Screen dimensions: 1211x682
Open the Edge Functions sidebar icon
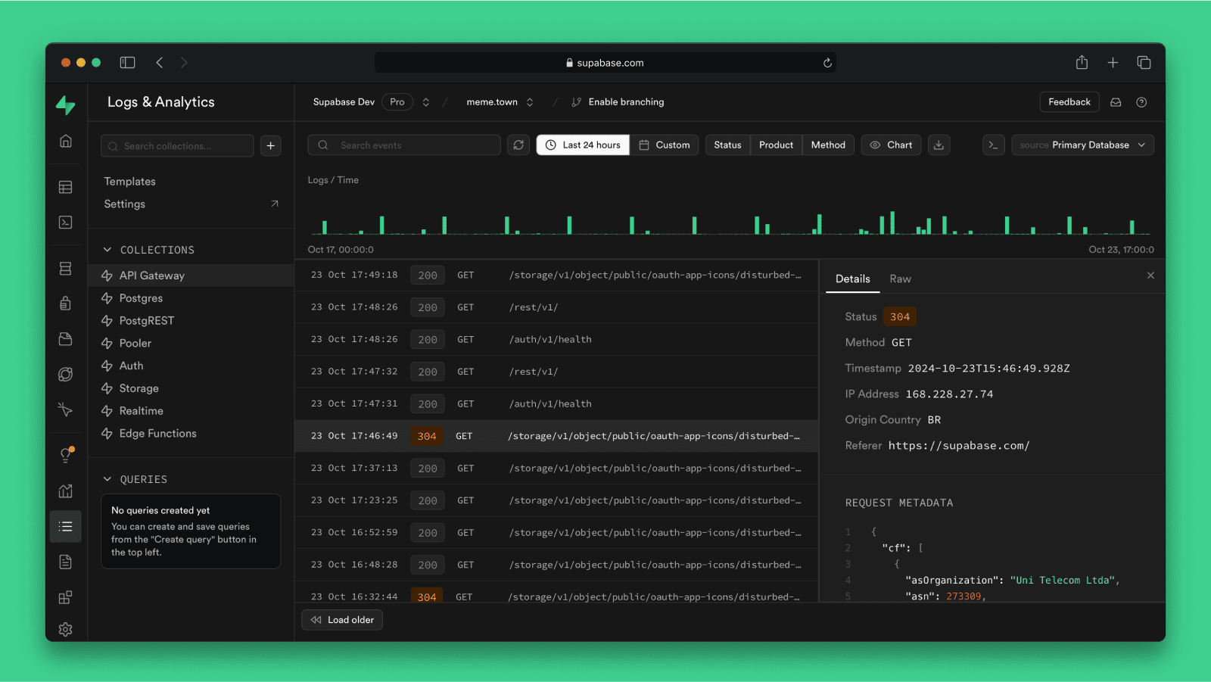click(x=65, y=410)
